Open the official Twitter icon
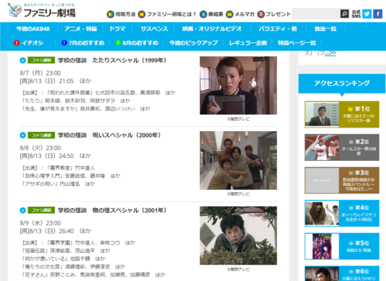 pyautogui.click(x=367, y=14)
